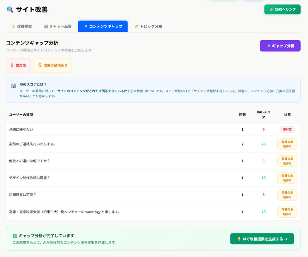
Task: Open the 改善提案 tab
Action: (22, 26)
